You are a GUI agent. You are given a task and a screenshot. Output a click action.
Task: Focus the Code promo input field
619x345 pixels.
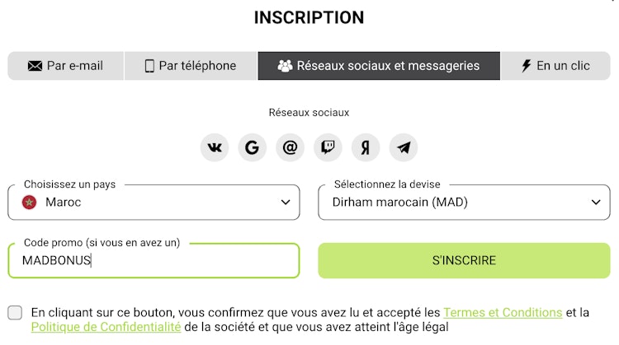coord(154,260)
